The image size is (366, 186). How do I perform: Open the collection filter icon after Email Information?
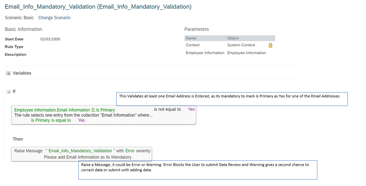(x=93, y=110)
